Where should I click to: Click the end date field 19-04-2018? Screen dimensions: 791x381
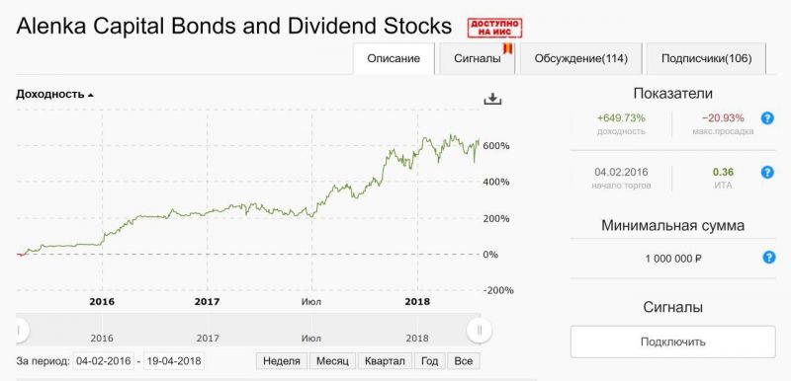click(x=174, y=361)
